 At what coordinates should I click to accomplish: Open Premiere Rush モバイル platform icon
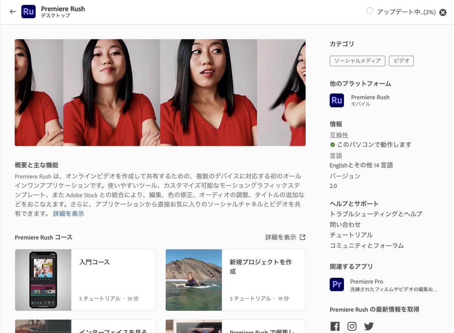337,100
